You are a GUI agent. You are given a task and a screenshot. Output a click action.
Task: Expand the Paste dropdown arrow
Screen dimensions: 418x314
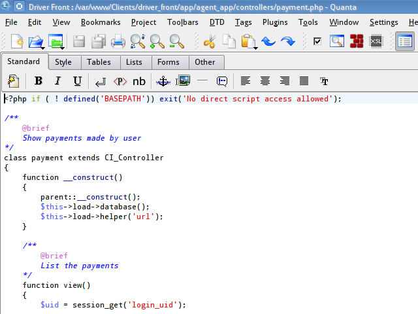[x=256, y=47]
